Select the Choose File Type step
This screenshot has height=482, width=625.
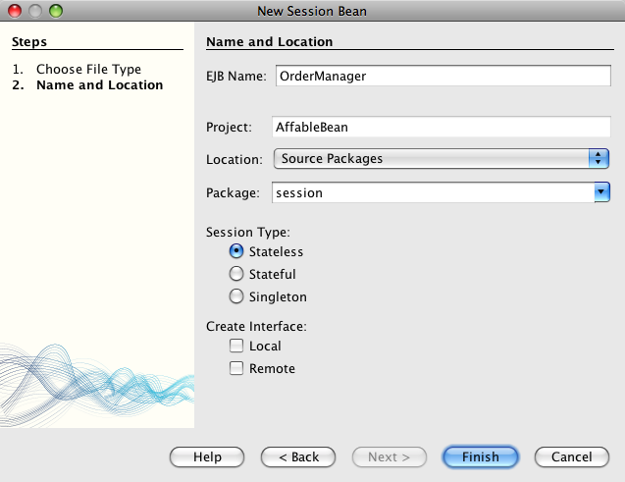pos(88,70)
